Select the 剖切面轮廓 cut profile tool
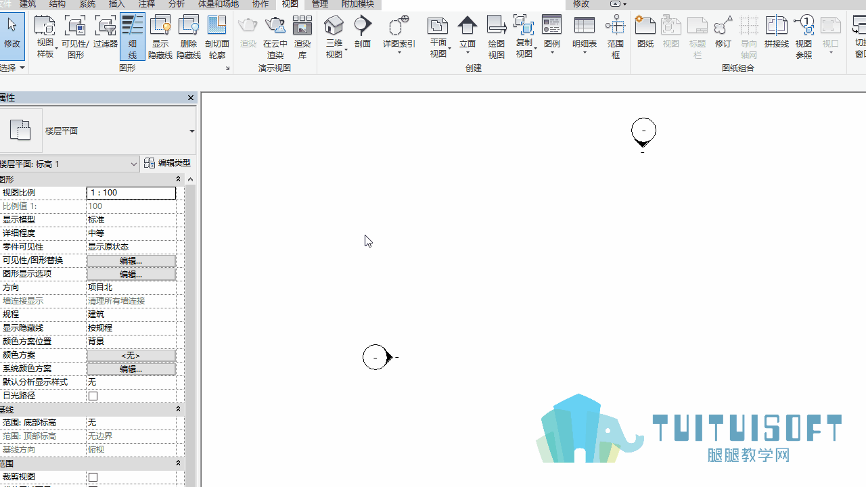The width and height of the screenshot is (866, 487). point(216,37)
